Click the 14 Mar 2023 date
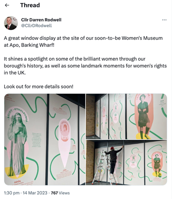The height and width of the screenshot is (199, 172). coord(35,193)
